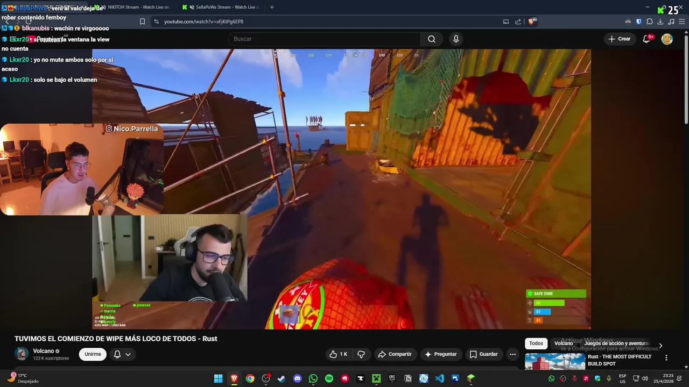
Task: Click the share icon in address bar
Action: tap(518, 21)
